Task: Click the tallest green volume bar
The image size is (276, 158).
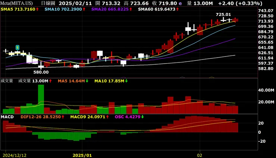Action: (x=41, y=99)
